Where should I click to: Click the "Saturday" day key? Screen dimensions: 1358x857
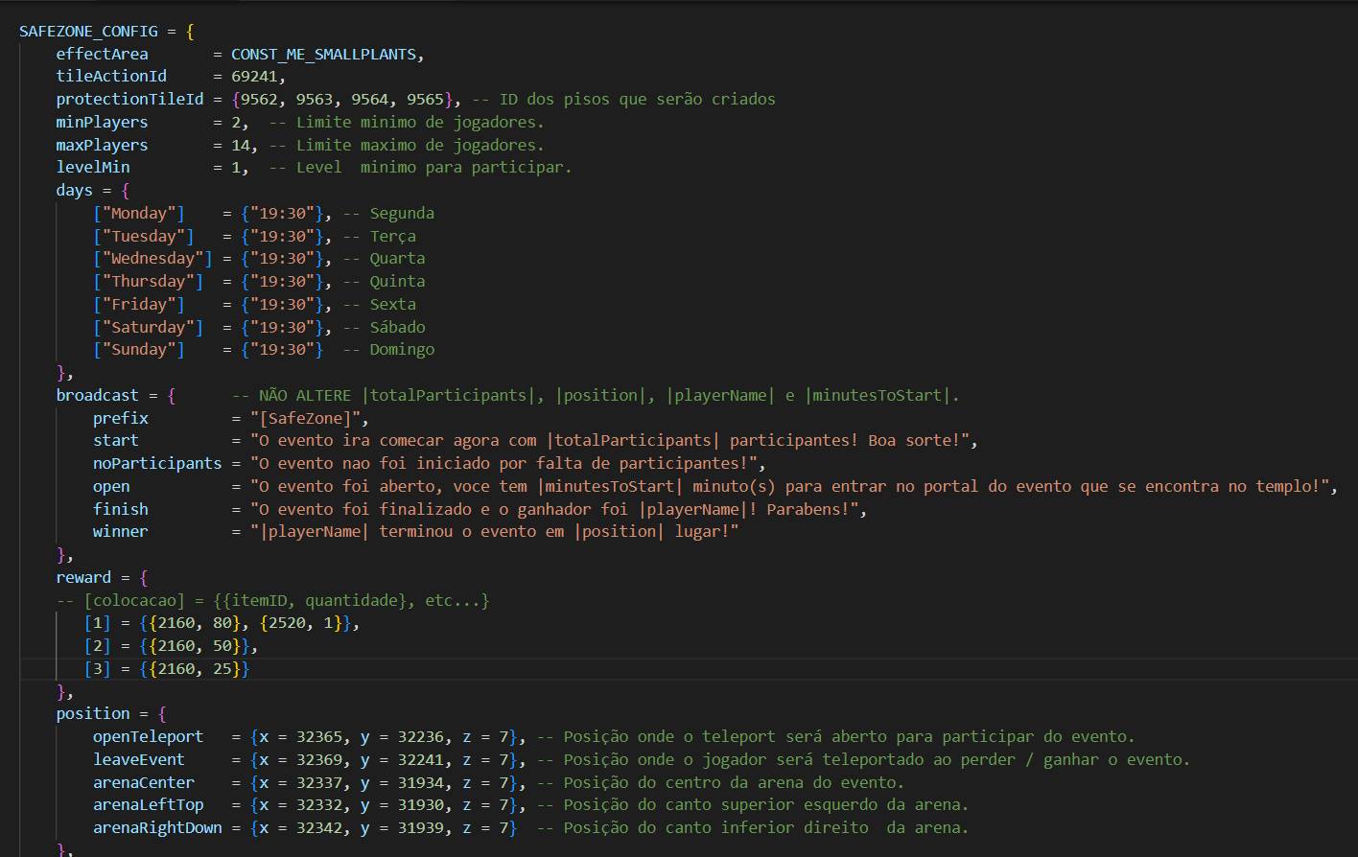tap(149, 328)
